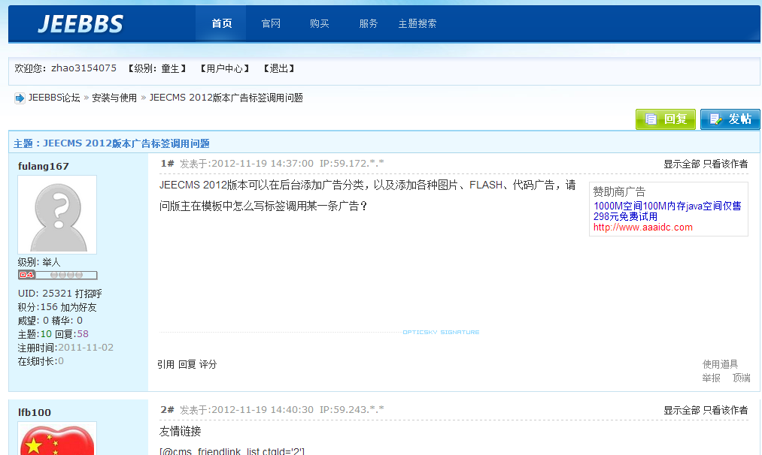Click the IP:59.243.*.* text
This screenshot has height=455, width=762.
(352, 410)
